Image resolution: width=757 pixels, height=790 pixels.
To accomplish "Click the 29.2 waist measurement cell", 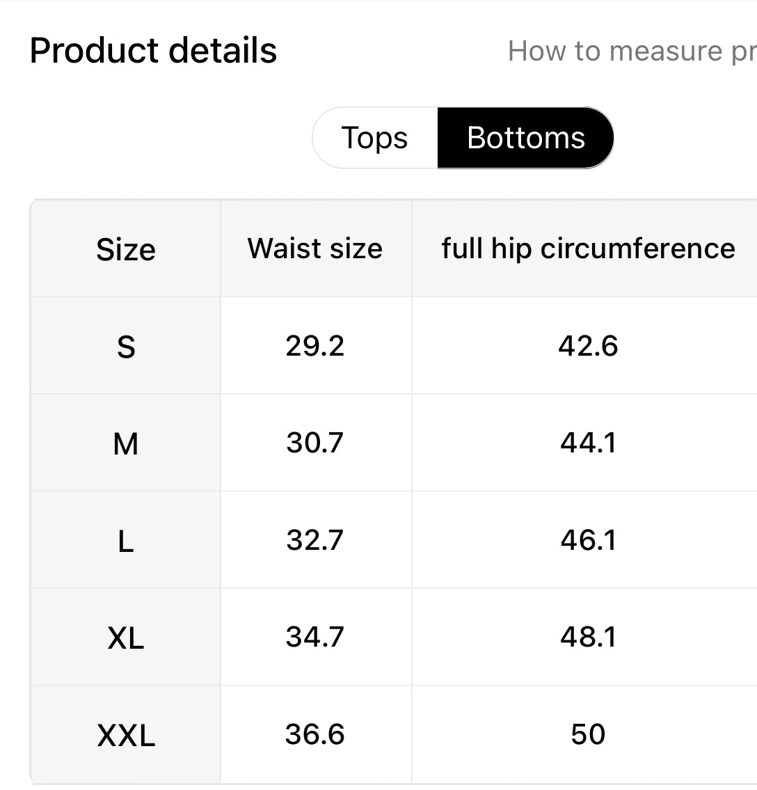I will click(315, 346).
